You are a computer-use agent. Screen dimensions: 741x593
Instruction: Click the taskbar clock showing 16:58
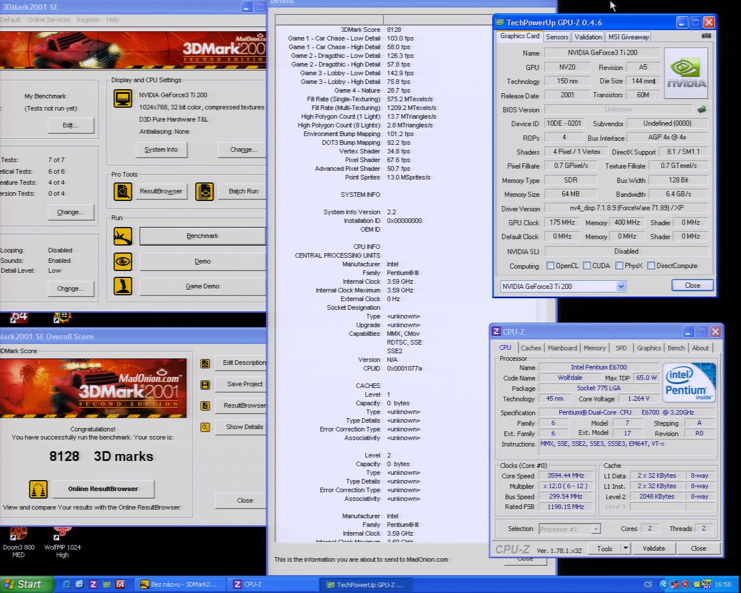[x=723, y=585]
